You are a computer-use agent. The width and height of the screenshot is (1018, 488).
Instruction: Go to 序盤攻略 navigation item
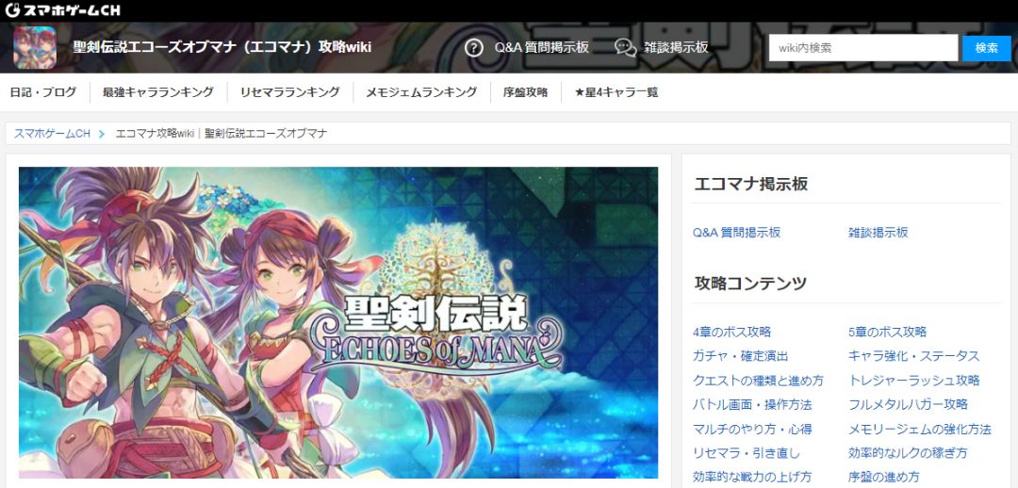pyautogui.click(x=525, y=92)
